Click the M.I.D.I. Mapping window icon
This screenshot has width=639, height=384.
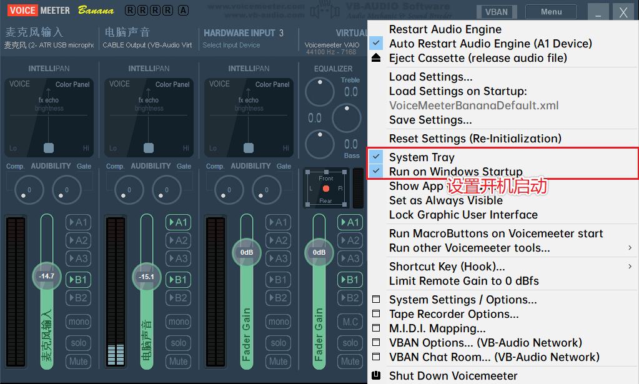[x=376, y=328]
